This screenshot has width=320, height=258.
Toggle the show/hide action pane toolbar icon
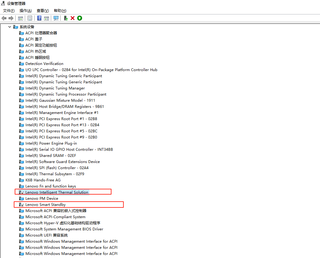47,18
